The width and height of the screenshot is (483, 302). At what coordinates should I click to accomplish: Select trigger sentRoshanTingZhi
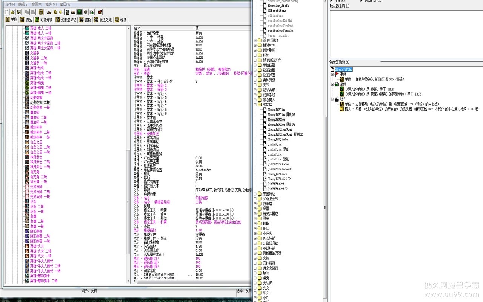point(280,31)
